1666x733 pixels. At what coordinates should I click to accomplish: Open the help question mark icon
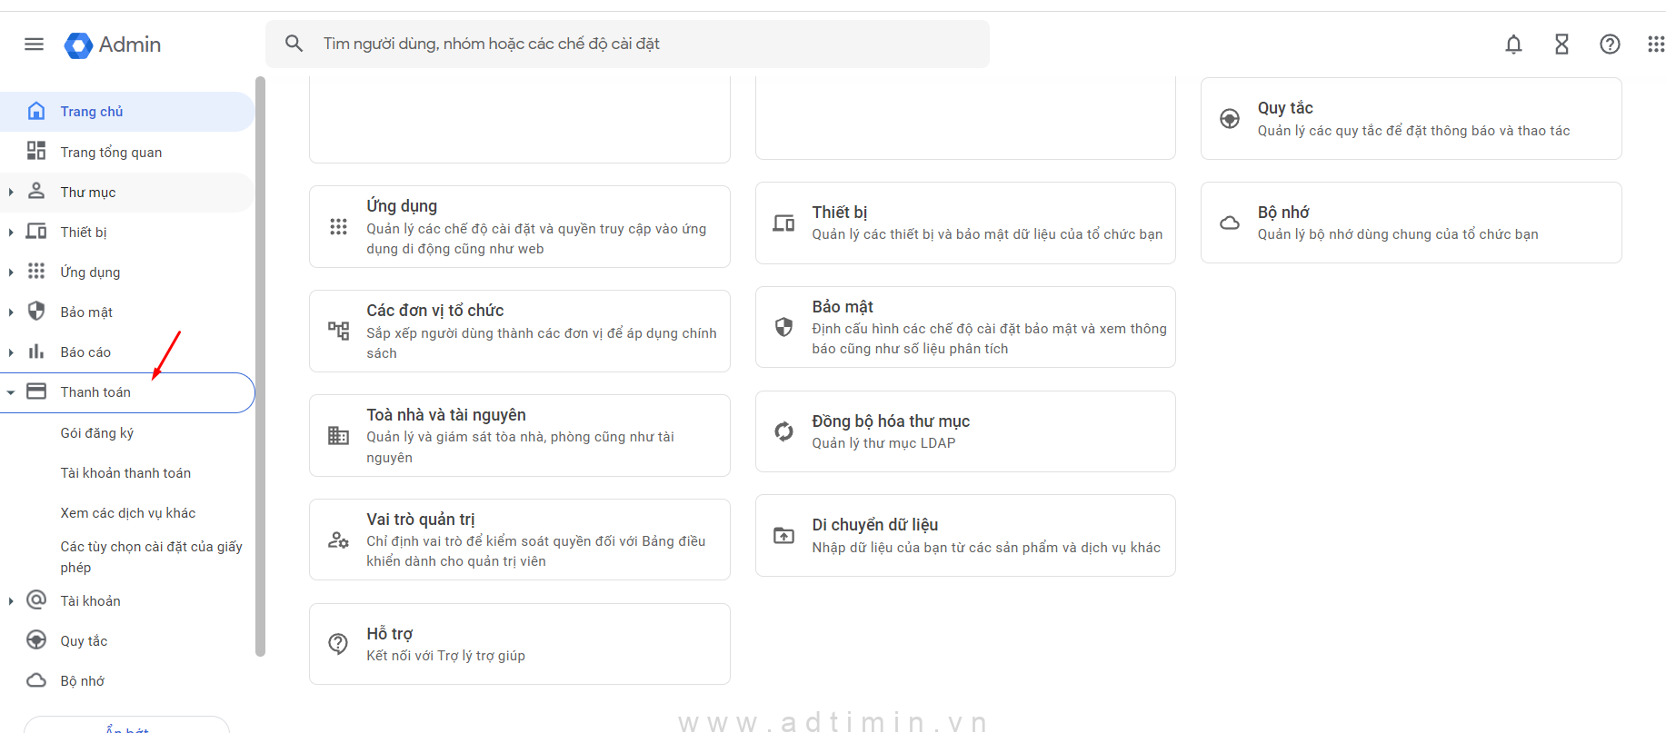click(x=1610, y=44)
